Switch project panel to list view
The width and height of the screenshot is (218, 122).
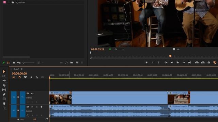click(9, 63)
